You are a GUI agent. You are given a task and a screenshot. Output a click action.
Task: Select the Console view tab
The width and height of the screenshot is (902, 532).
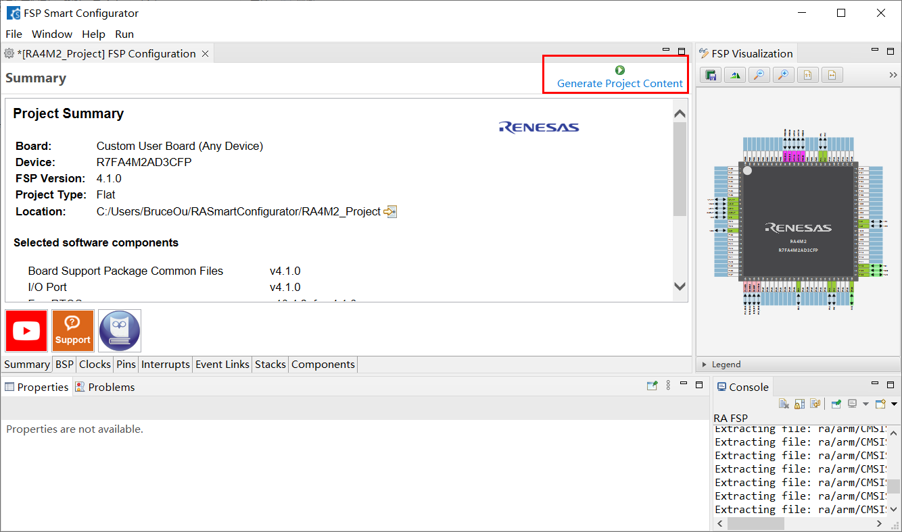[x=742, y=387]
